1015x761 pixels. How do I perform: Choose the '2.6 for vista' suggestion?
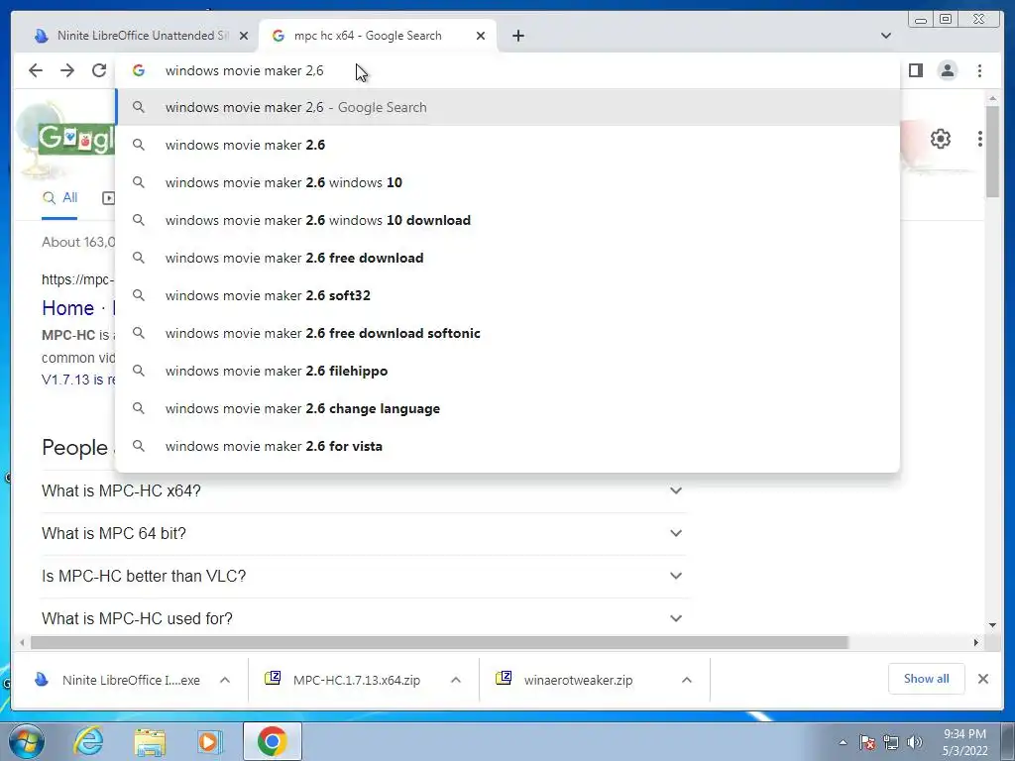pos(508,446)
